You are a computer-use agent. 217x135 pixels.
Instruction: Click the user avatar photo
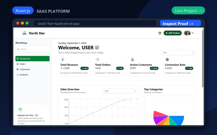pyautogui.click(x=187, y=33)
